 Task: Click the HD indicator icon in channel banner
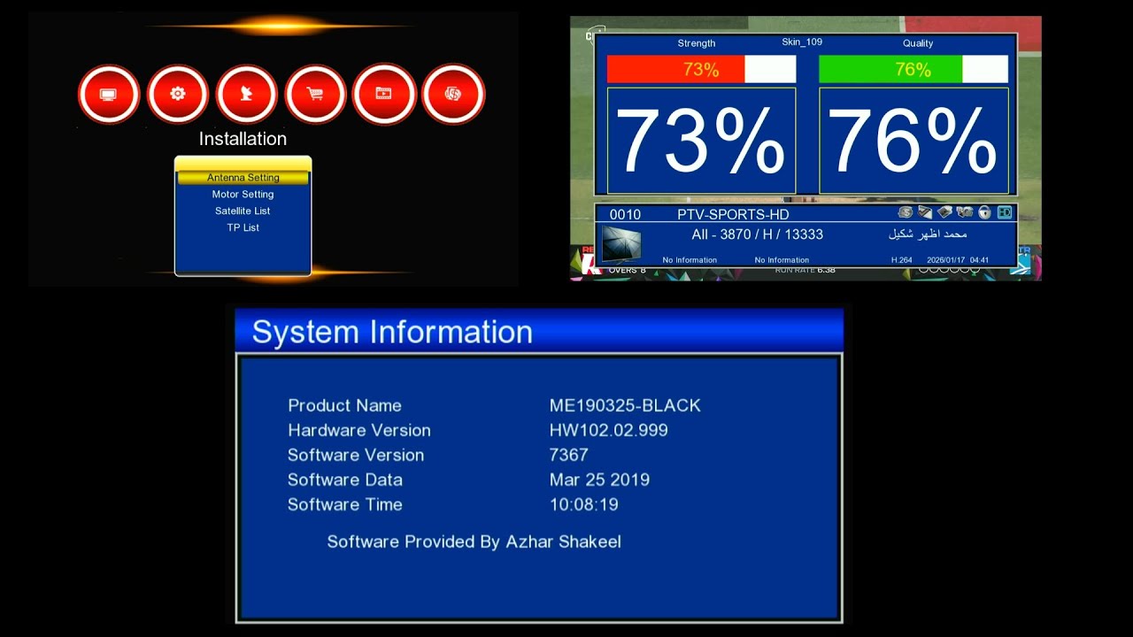click(1005, 212)
